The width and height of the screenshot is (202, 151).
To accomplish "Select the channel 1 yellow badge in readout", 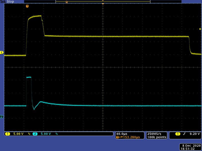I will 8,134.
